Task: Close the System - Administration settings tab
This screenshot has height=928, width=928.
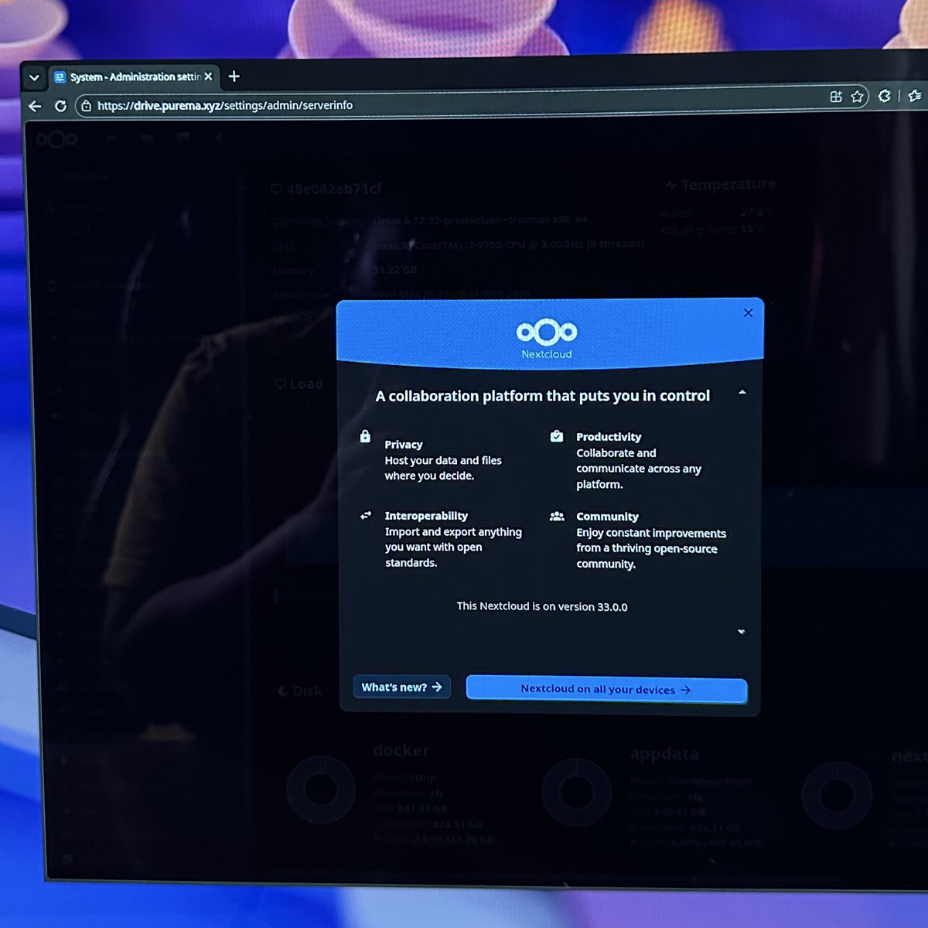Action: tap(208, 77)
